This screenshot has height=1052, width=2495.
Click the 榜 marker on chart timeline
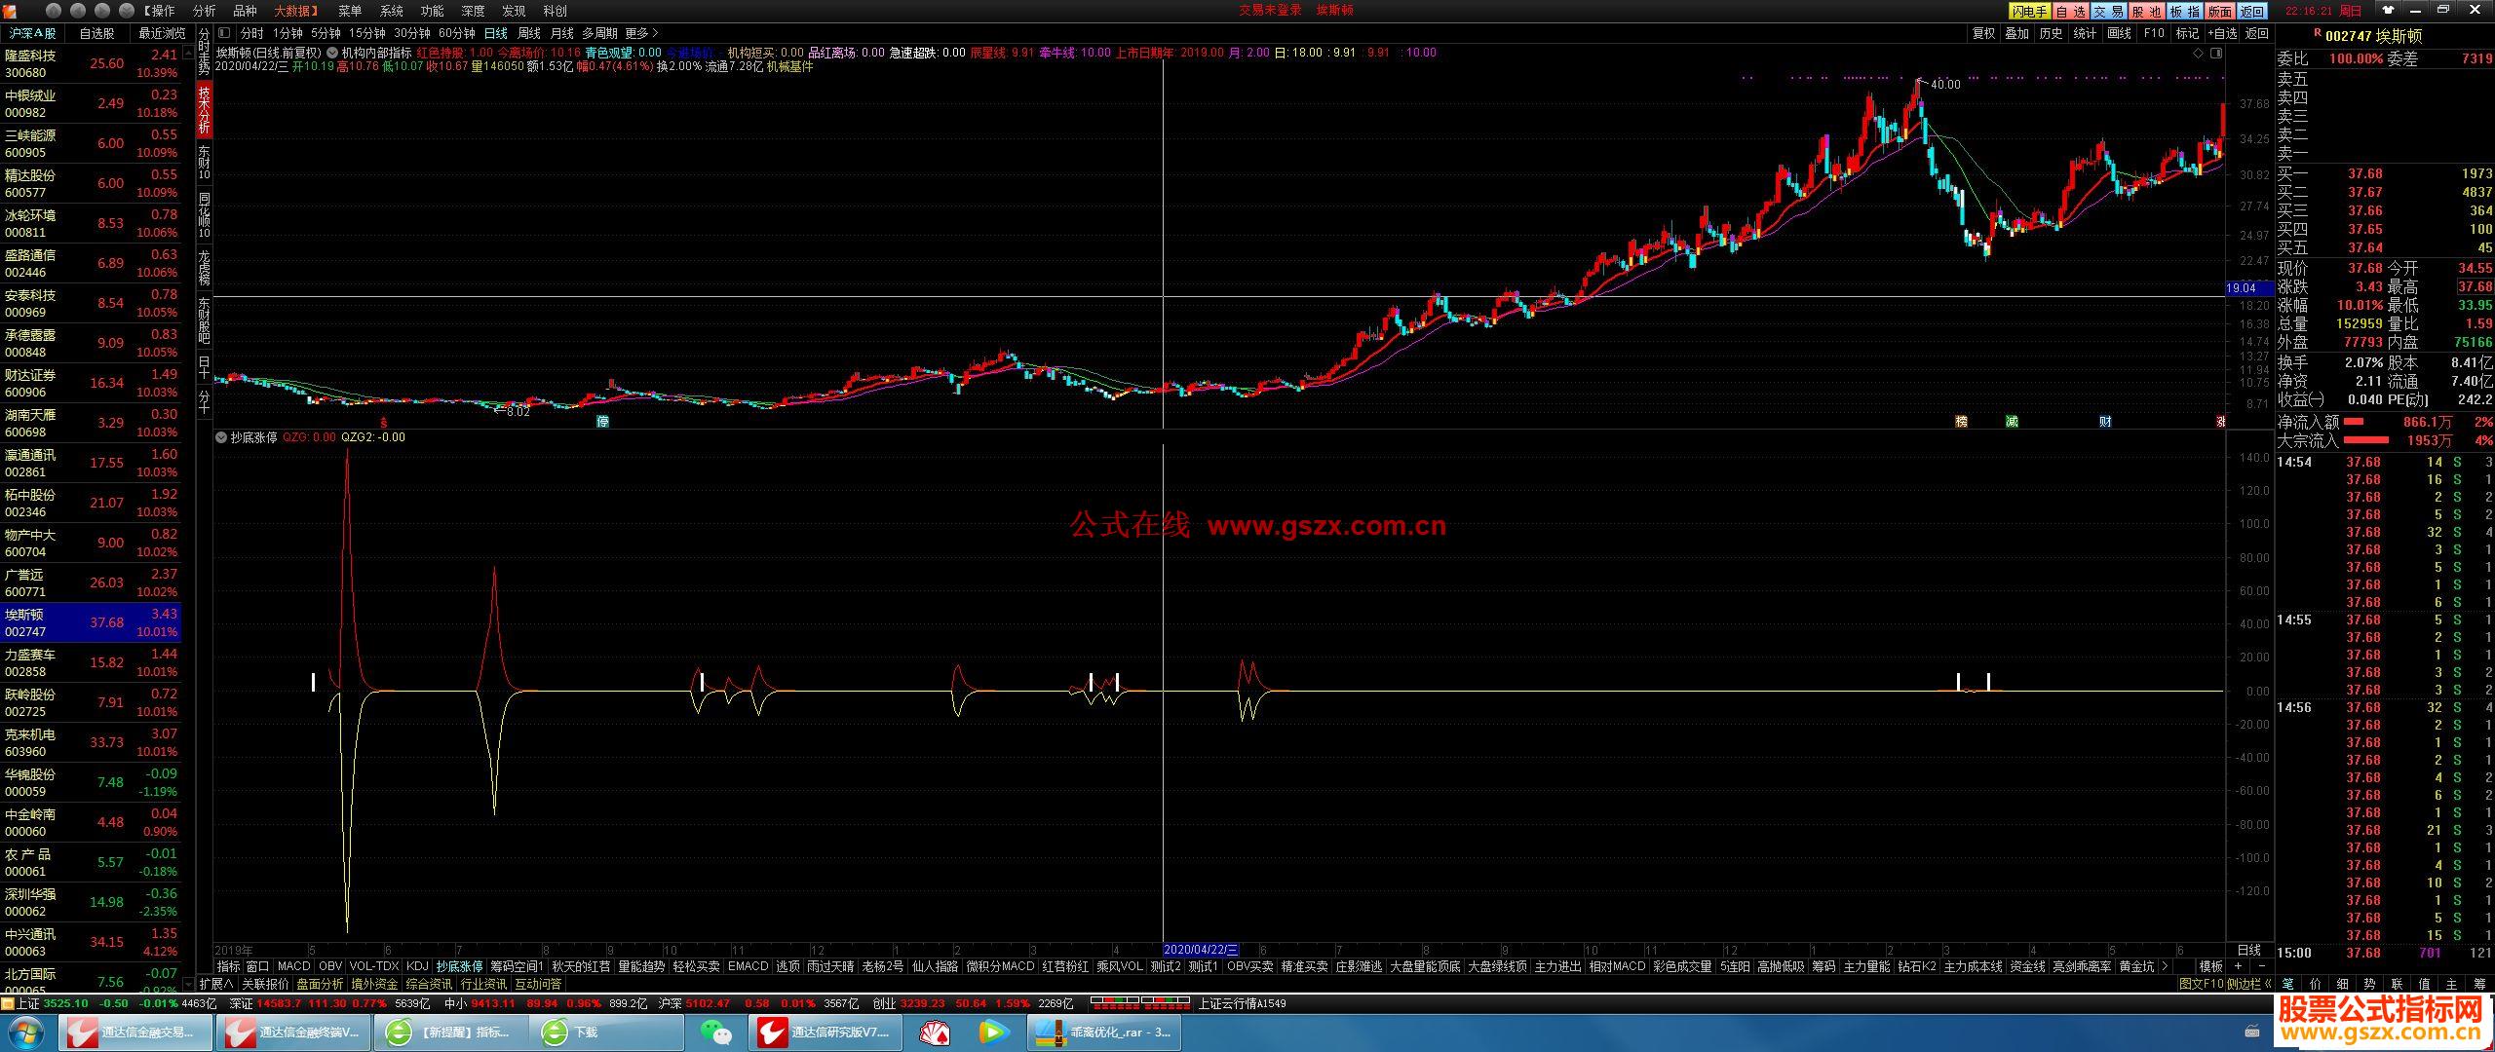point(1961,421)
